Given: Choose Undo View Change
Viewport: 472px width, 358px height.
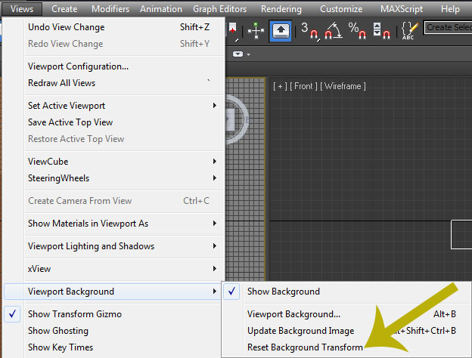Looking at the screenshot, I should coord(114,27).
